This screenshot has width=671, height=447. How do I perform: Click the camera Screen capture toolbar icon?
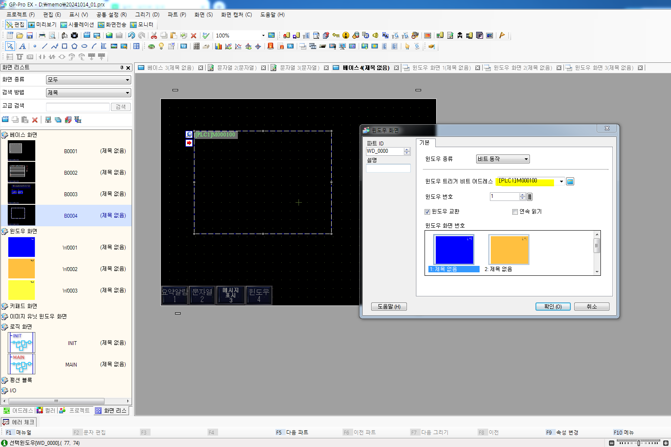74,36
